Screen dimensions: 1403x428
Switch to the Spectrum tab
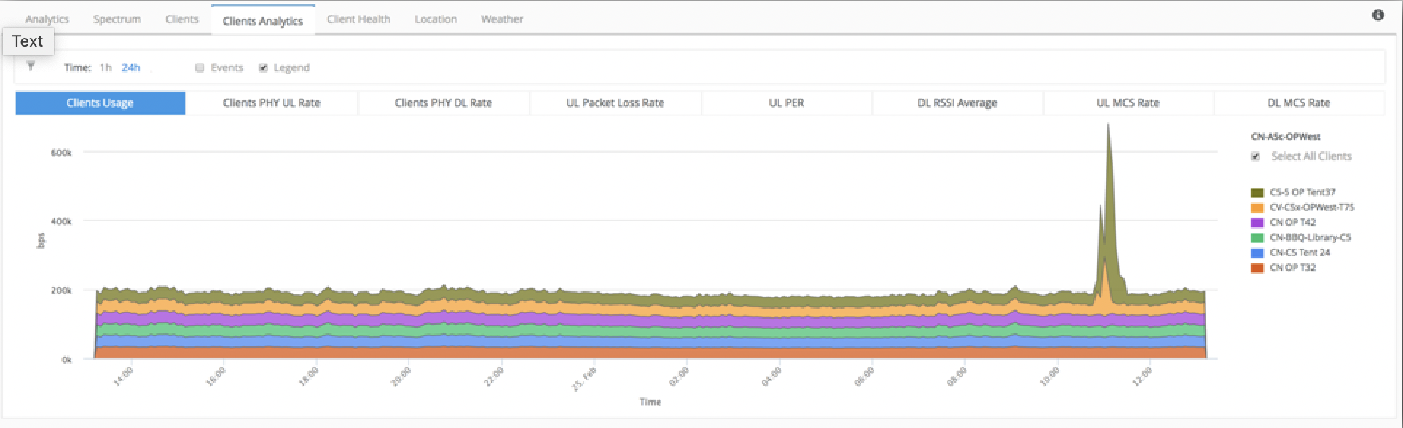pyautogui.click(x=117, y=20)
